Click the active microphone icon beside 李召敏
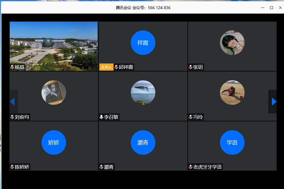The image size is (284, 189). (101, 117)
